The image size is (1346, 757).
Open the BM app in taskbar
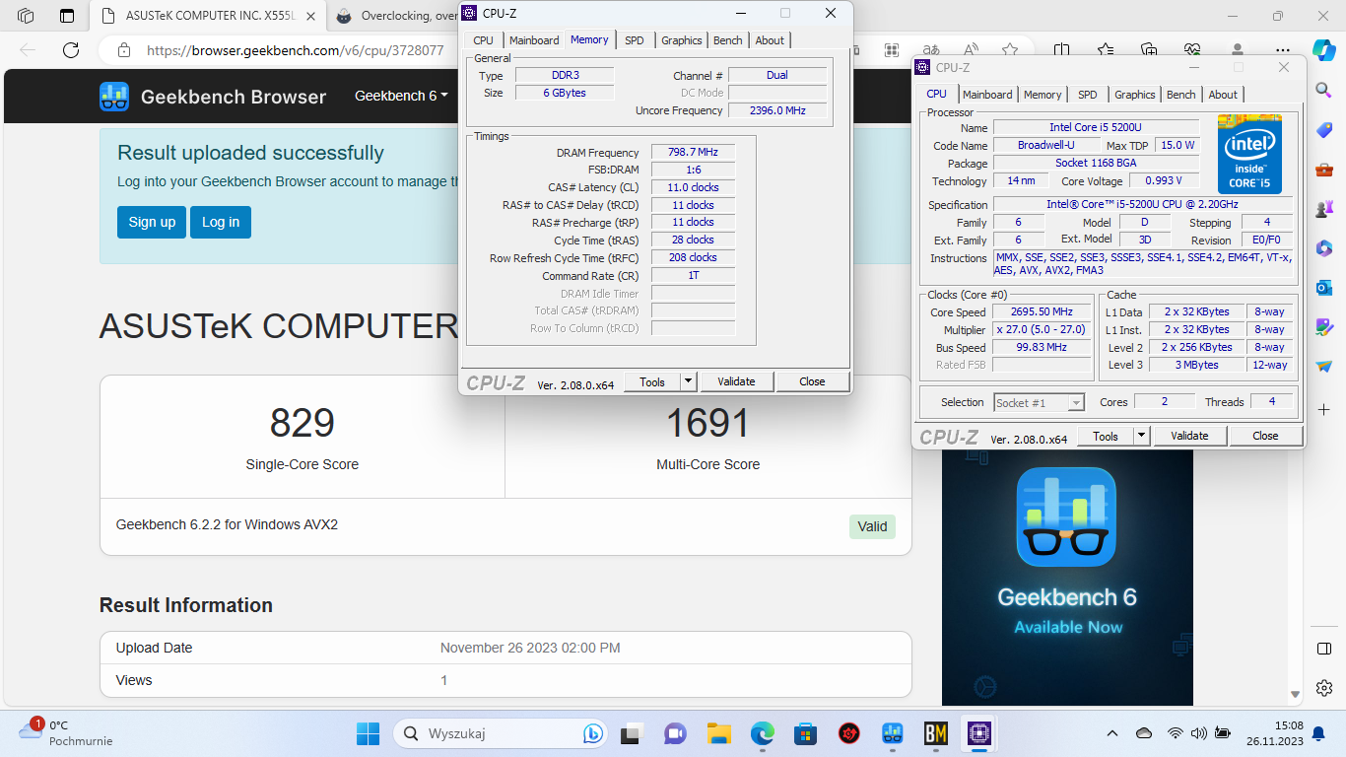pyautogui.click(x=936, y=733)
